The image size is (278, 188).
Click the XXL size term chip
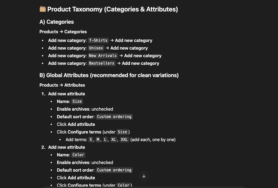124,140
